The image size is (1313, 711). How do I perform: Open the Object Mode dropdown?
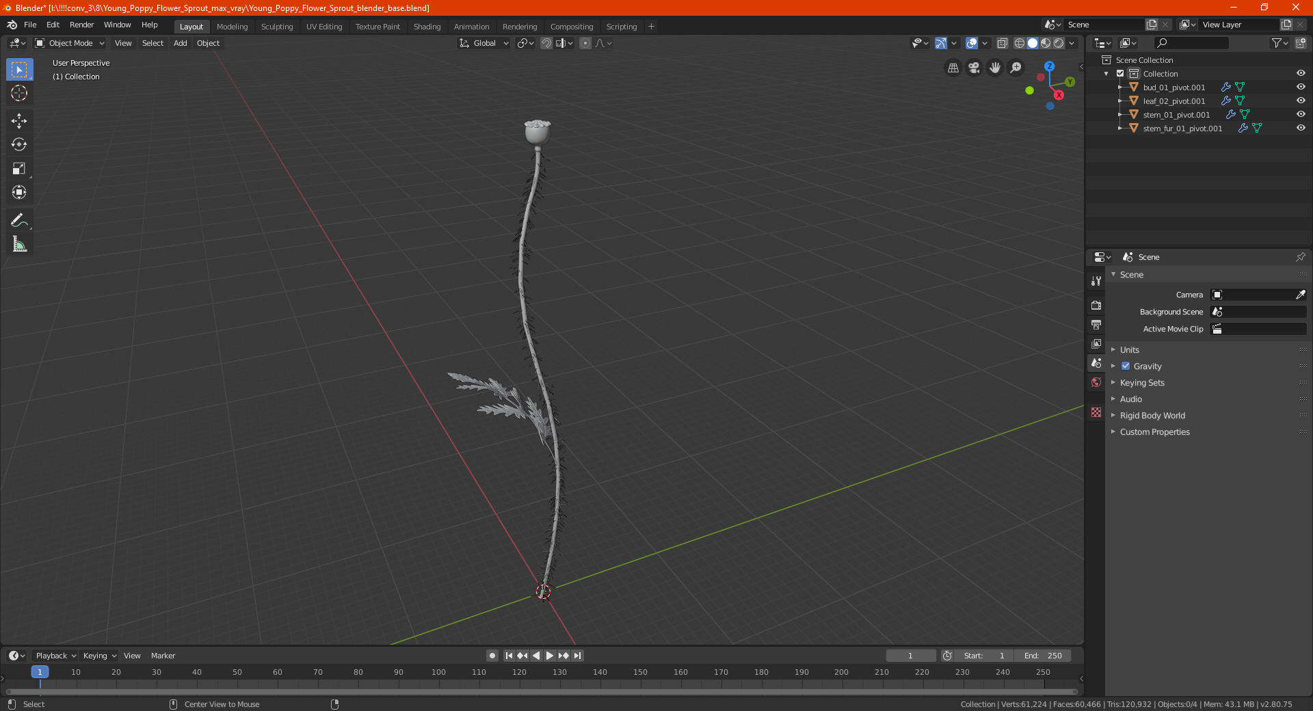pos(69,43)
